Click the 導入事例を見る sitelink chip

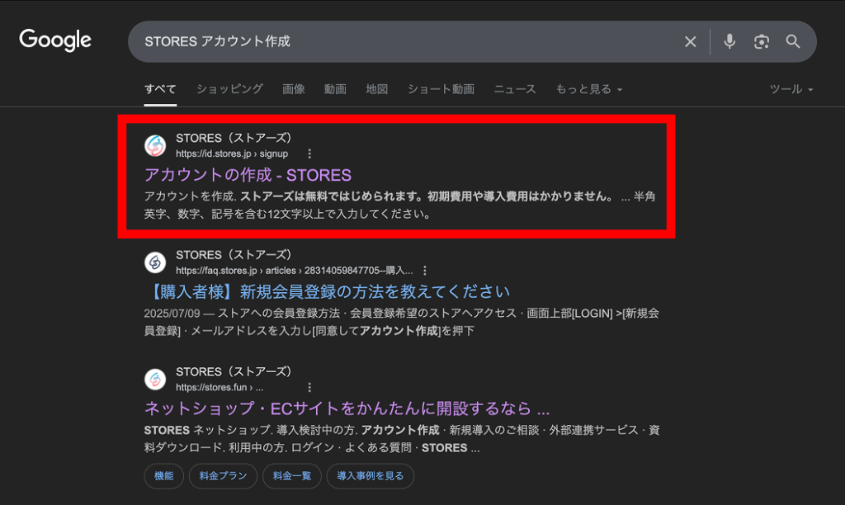tap(371, 476)
